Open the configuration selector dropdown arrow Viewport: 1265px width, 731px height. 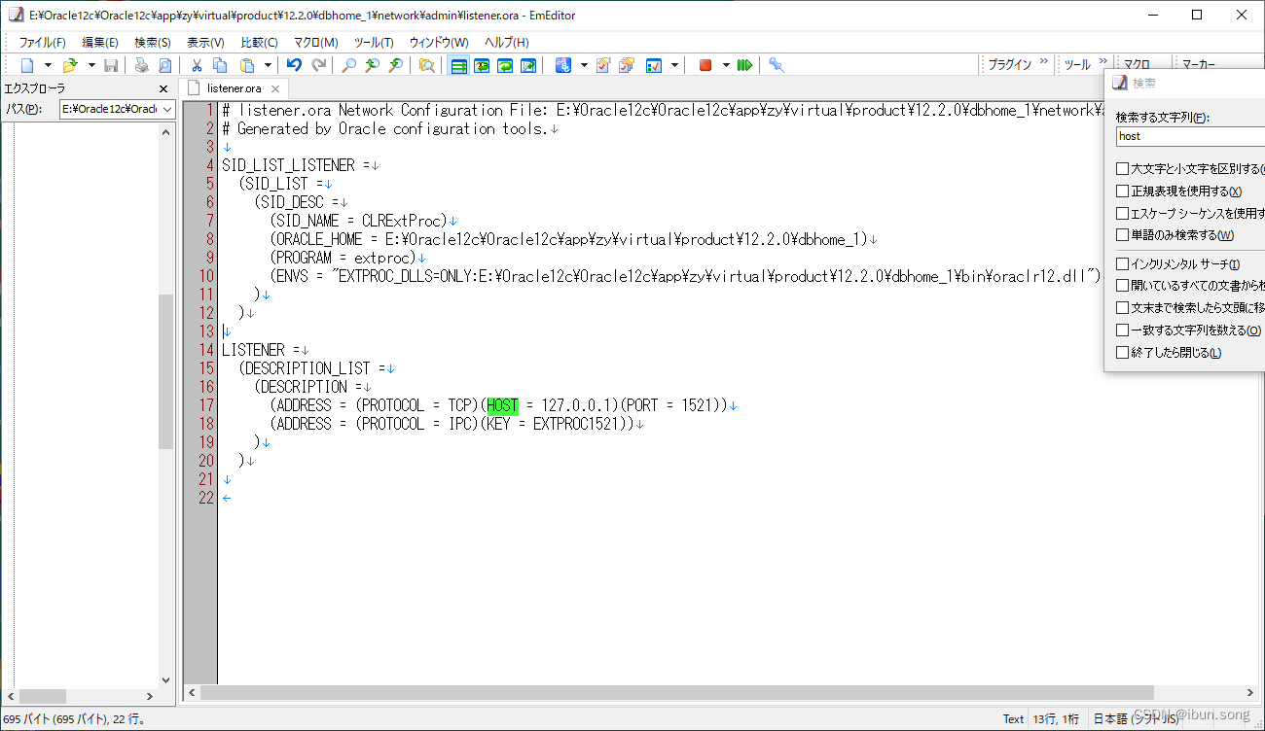click(x=584, y=65)
